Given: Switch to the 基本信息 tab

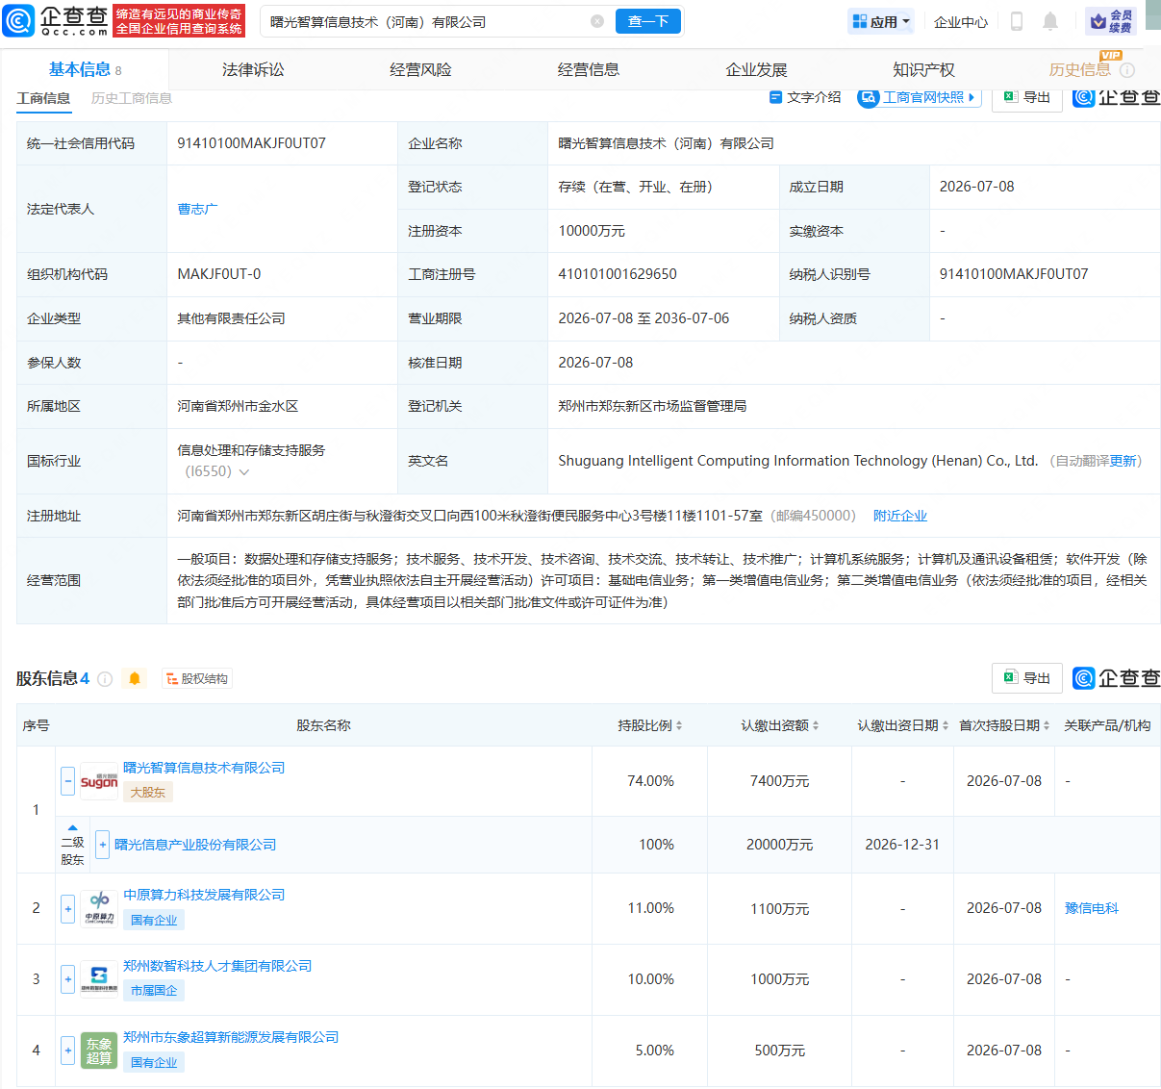Looking at the screenshot, I should [85, 69].
